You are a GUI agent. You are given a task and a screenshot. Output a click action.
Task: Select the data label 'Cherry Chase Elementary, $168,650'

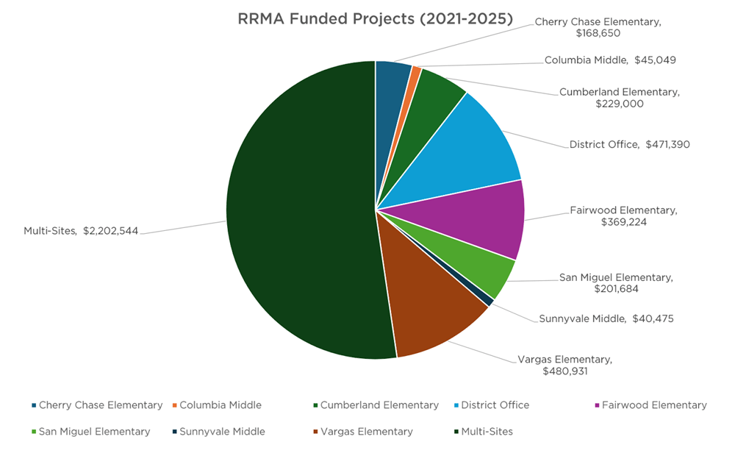point(598,27)
